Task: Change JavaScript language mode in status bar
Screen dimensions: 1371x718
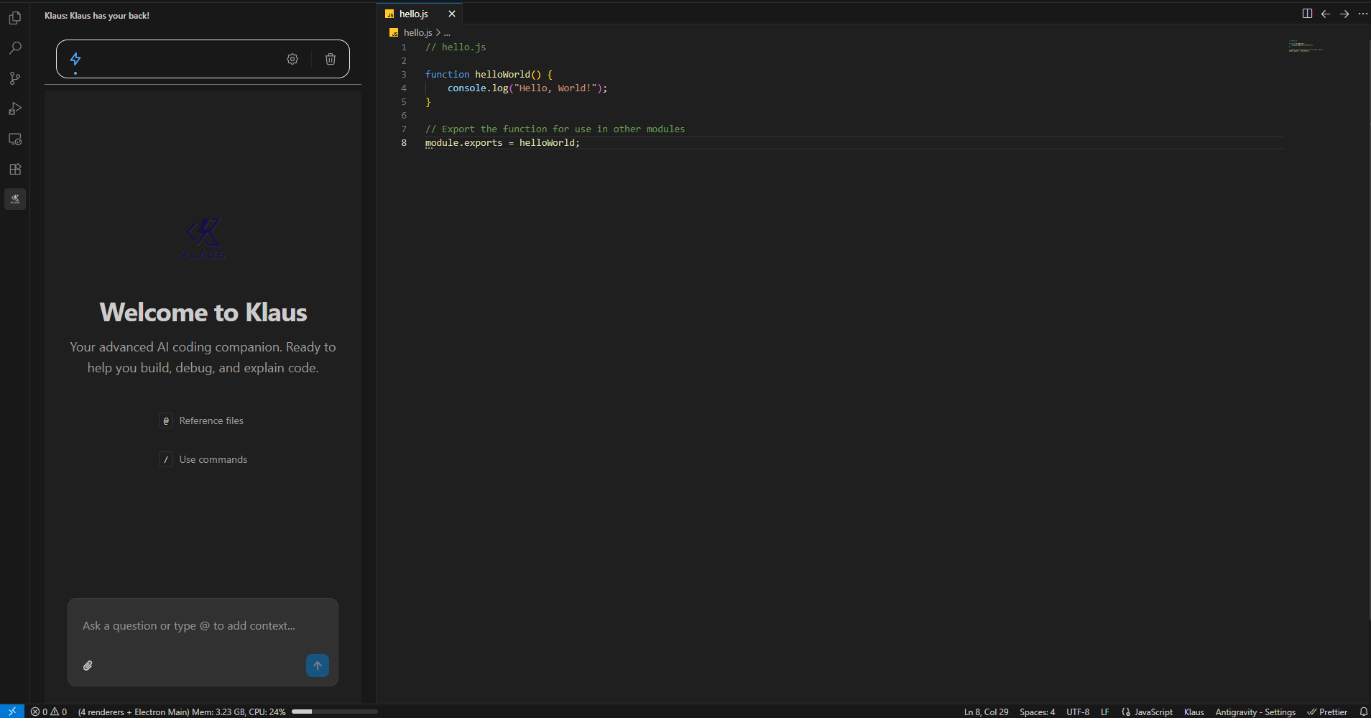Action: (1153, 712)
